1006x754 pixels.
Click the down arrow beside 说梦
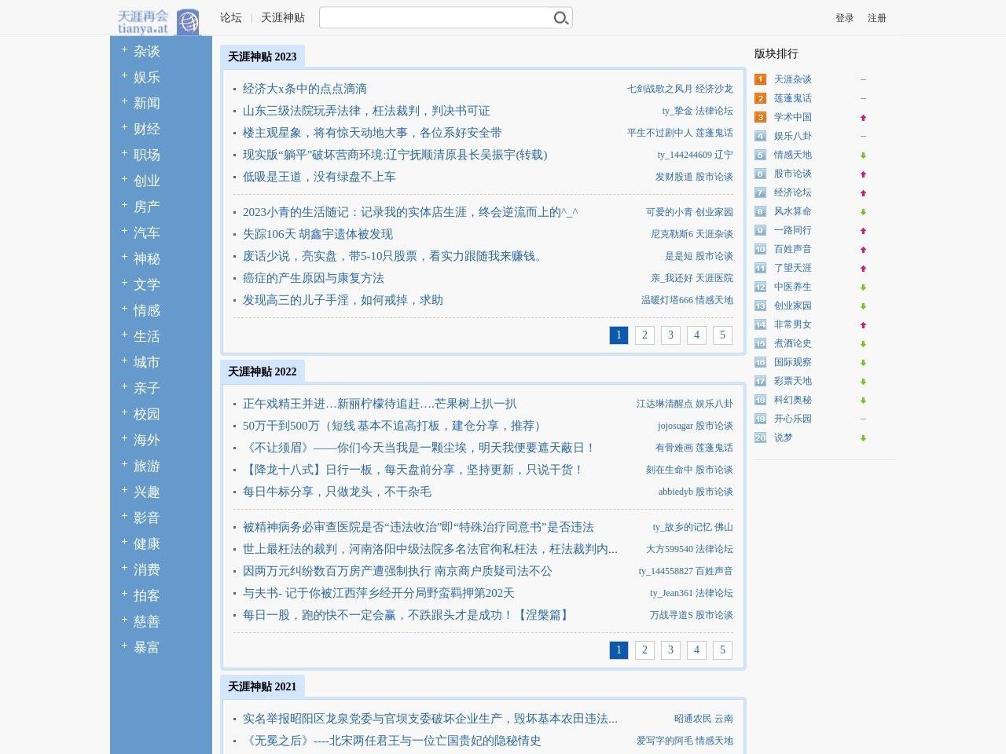tap(863, 438)
